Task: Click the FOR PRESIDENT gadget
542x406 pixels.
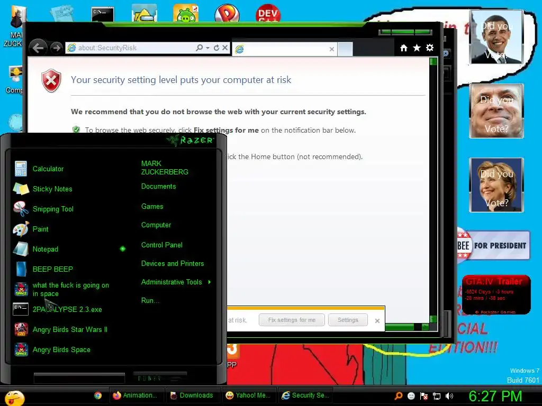Action: point(493,245)
